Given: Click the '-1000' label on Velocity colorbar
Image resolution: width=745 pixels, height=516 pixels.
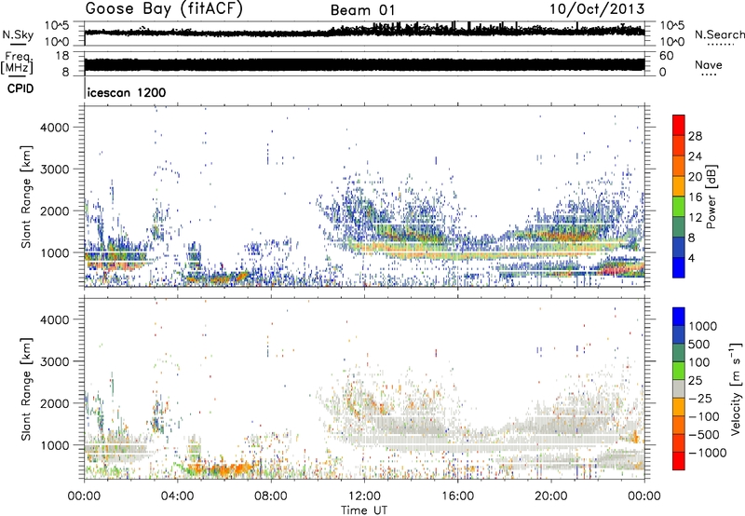Looking at the screenshot, I should [x=707, y=453].
